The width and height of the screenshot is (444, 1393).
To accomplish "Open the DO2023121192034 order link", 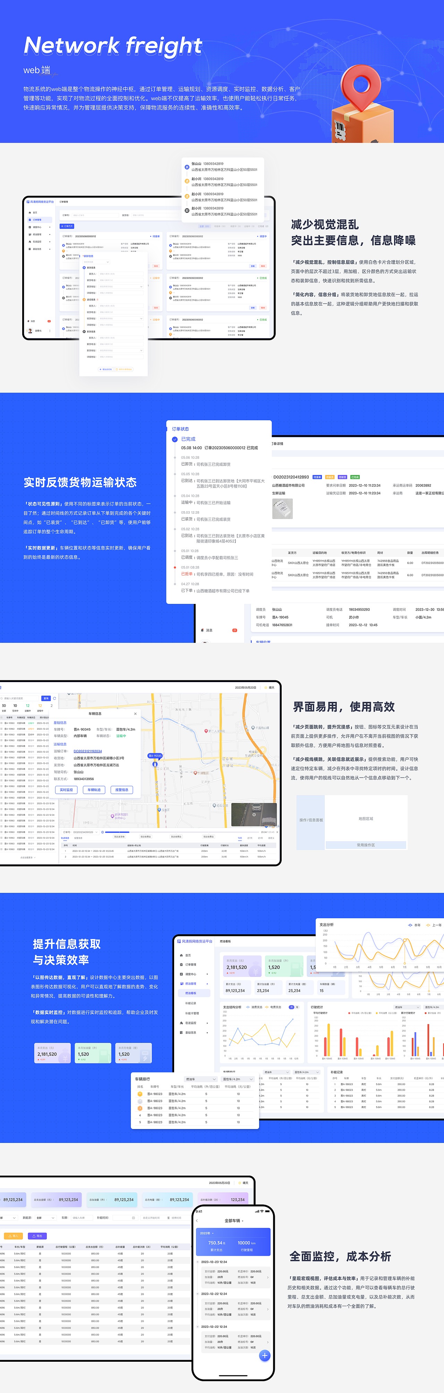I will (x=87, y=751).
